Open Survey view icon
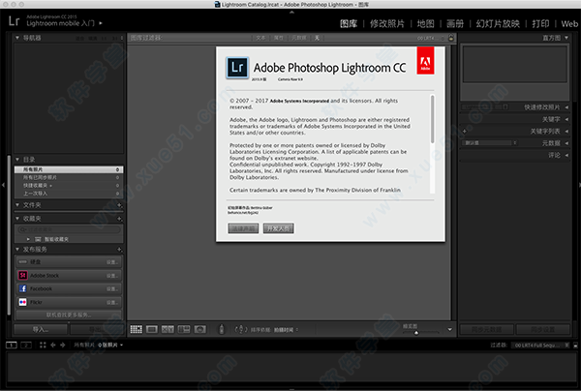 (184, 329)
